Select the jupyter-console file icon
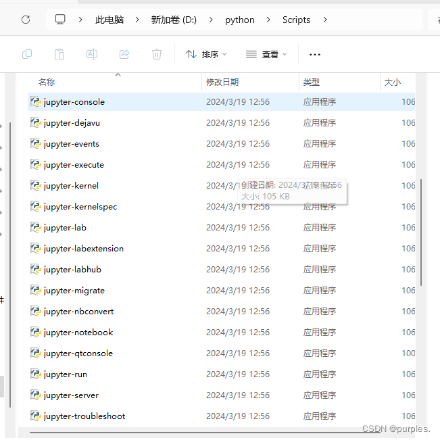The image size is (440, 440). pos(36,101)
